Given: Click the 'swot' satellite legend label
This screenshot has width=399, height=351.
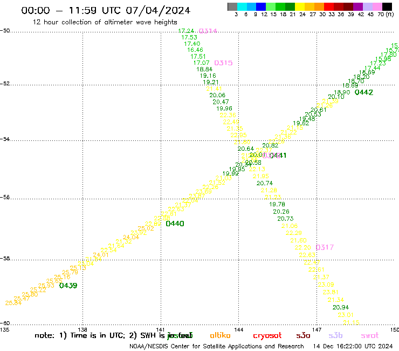Looking at the screenshot, I should [x=370, y=336].
